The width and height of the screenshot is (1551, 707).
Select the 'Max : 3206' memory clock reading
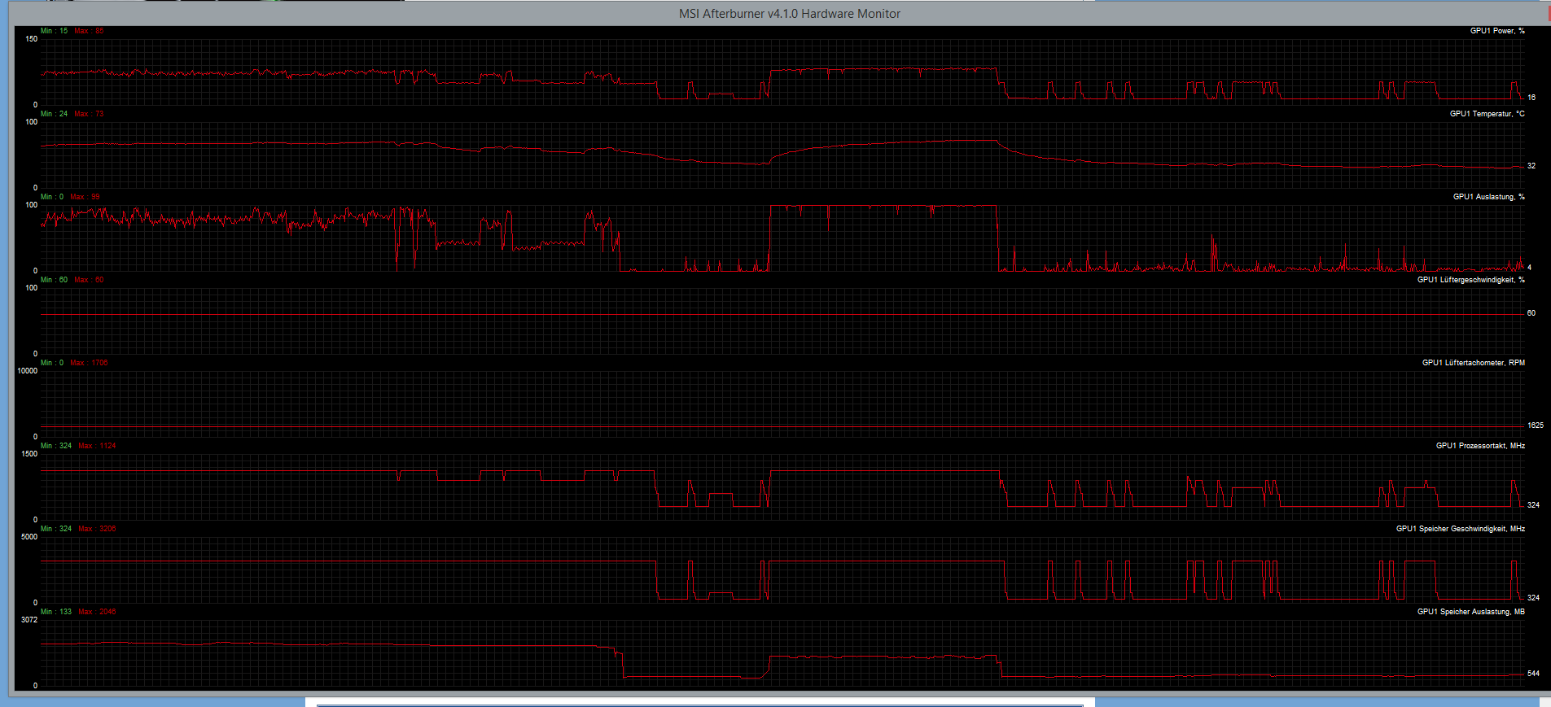coord(98,529)
